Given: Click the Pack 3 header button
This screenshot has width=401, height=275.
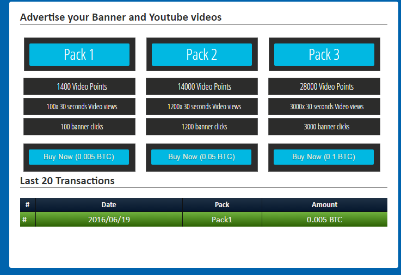Looking at the screenshot, I should 324,54.
